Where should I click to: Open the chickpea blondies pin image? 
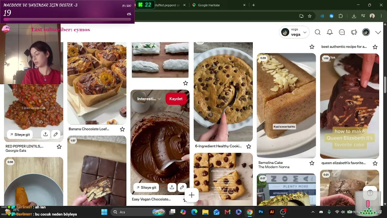point(223,179)
